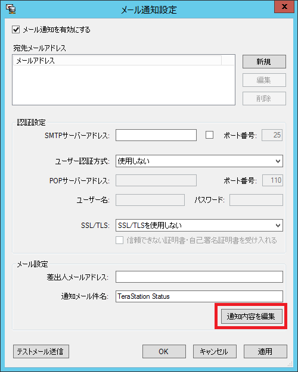This screenshot has height=372, width=298.
Task: Open 通知内容を編集 settings
Action: point(252,316)
